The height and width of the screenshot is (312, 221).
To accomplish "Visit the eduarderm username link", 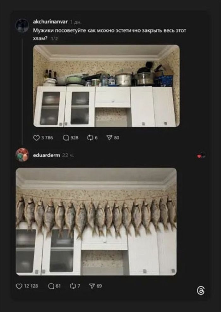I will pyautogui.click(x=46, y=155).
